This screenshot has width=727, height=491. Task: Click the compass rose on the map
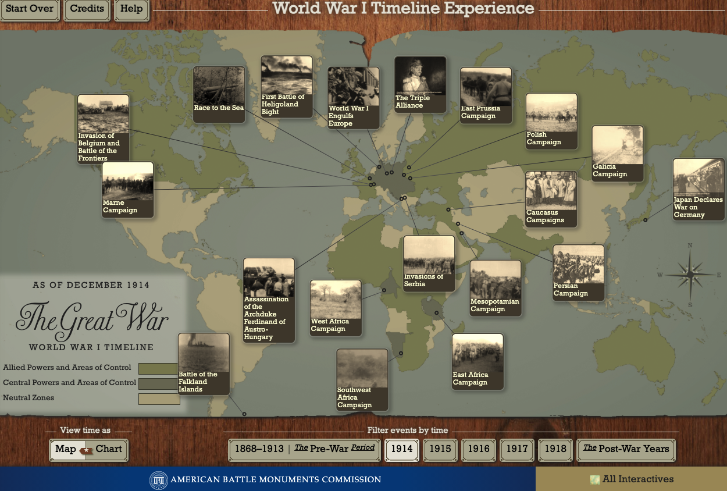tap(690, 274)
